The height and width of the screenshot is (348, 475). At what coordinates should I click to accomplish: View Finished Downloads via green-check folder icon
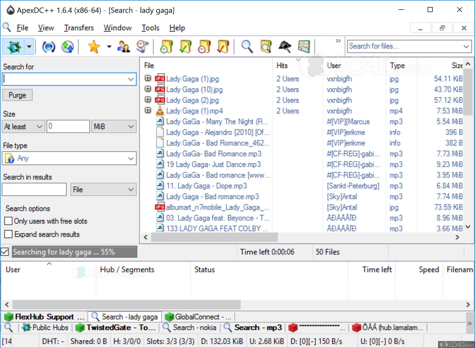tap(185, 46)
